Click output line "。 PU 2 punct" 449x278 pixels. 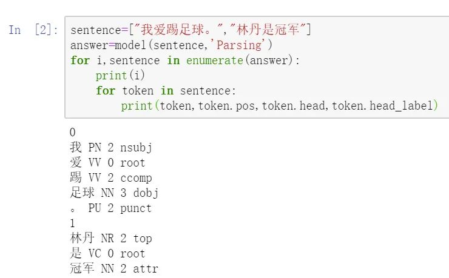coord(110,208)
